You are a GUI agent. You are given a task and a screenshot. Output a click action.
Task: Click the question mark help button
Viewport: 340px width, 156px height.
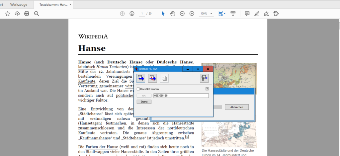[207, 89]
